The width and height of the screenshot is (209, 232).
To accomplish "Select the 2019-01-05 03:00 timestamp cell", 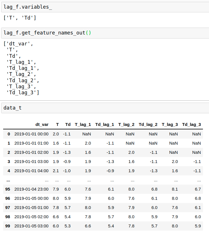I will pos(31,226).
